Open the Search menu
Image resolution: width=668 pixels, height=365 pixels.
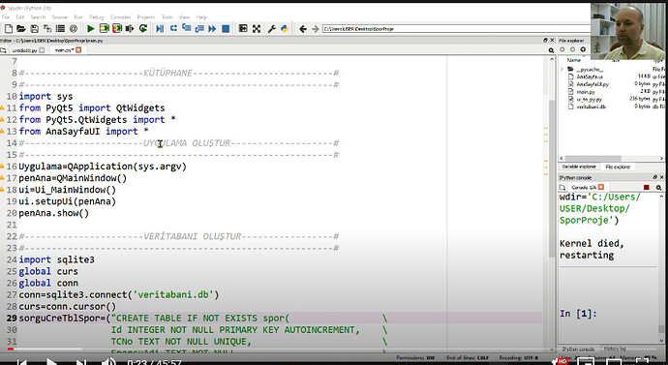point(38,17)
